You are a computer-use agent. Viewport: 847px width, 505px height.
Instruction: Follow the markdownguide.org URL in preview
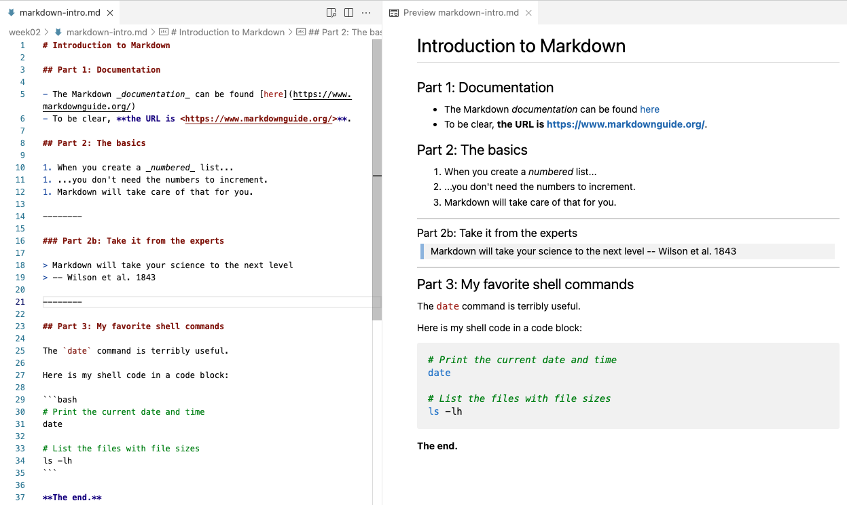(626, 124)
